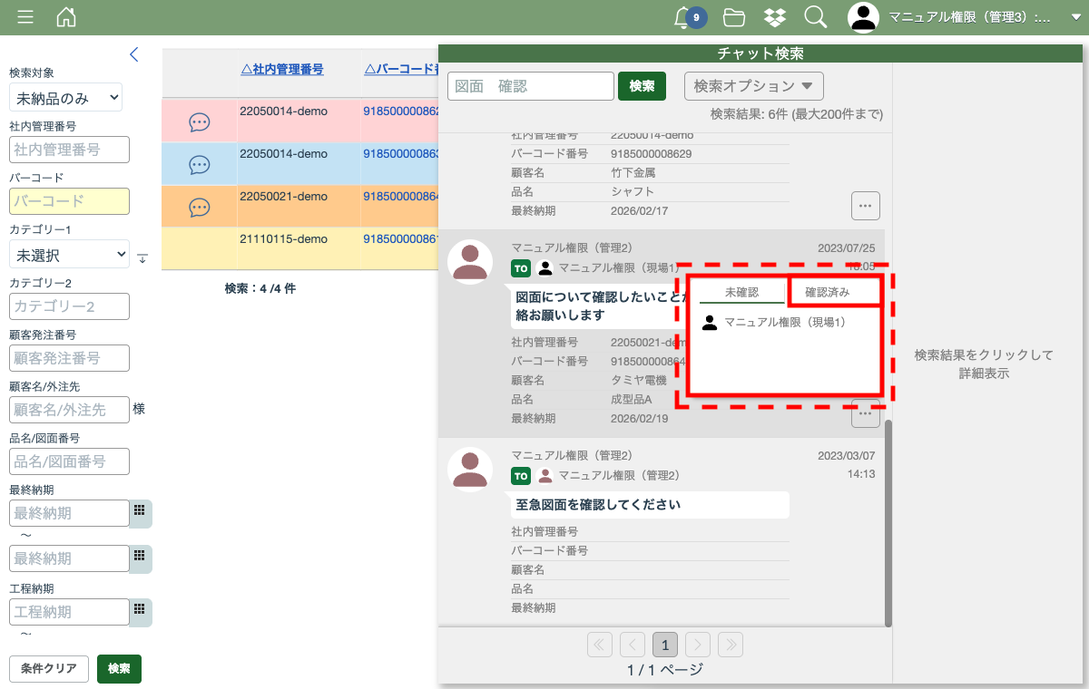Go to the home screen icon
Viewport: 1089px width, 689px height.
pos(66,17)
